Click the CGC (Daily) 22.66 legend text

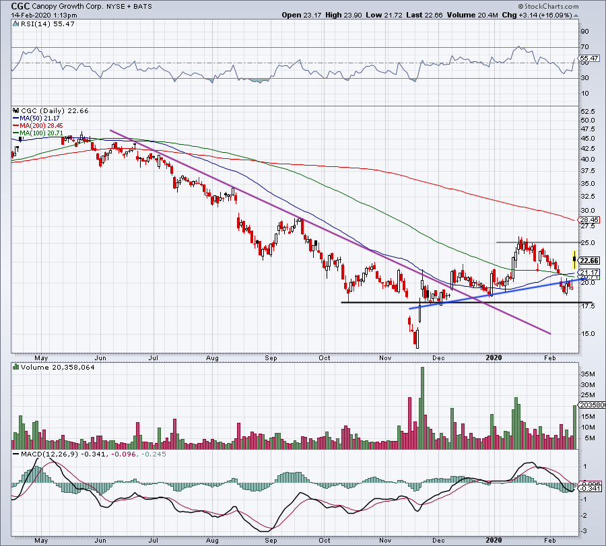(x=55, y=110)
